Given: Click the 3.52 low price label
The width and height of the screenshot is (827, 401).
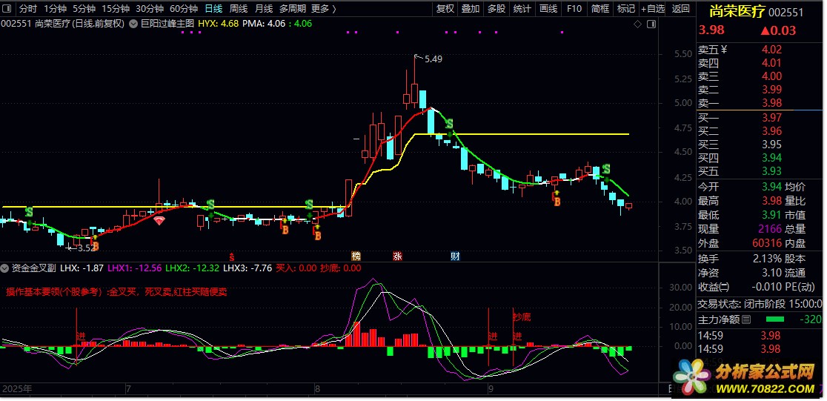Looking at the screenshot, I should point(88,247).
